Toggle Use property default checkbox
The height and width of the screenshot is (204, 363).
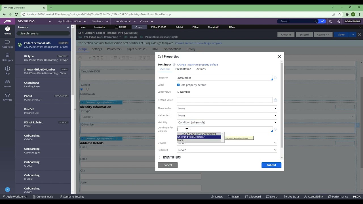(178, 85)
